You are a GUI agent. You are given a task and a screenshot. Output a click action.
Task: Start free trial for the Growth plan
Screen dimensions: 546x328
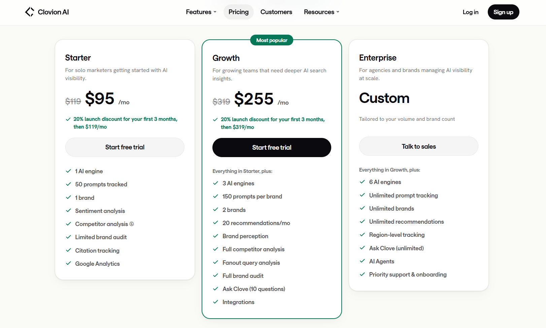pos(272,147)
